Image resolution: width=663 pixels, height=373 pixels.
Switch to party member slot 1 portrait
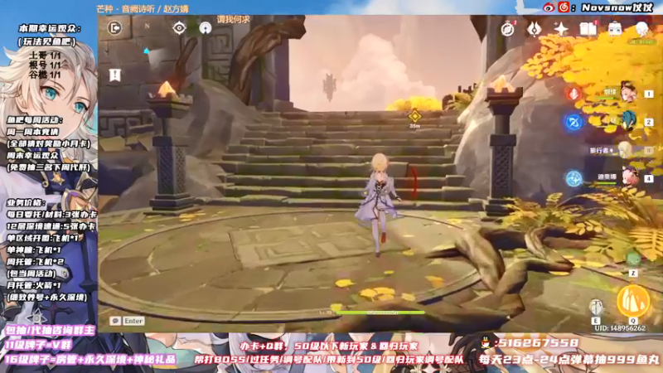click(x=628, y=92)
